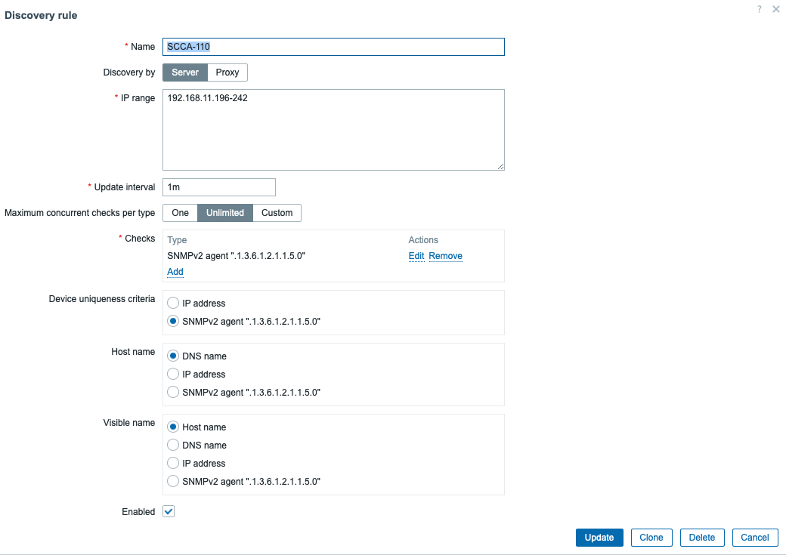Image resolution: width=786 pixels, height=555 pixels.
Task: Uncheck the Enabled checkbox
Action: click(x=169, y=512)
